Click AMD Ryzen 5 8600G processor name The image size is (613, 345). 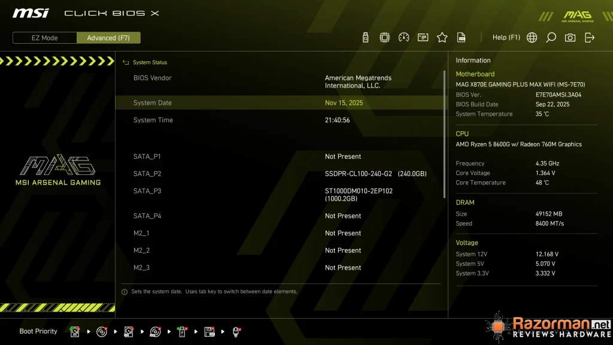pyautogui.click(x=519, y=144)
